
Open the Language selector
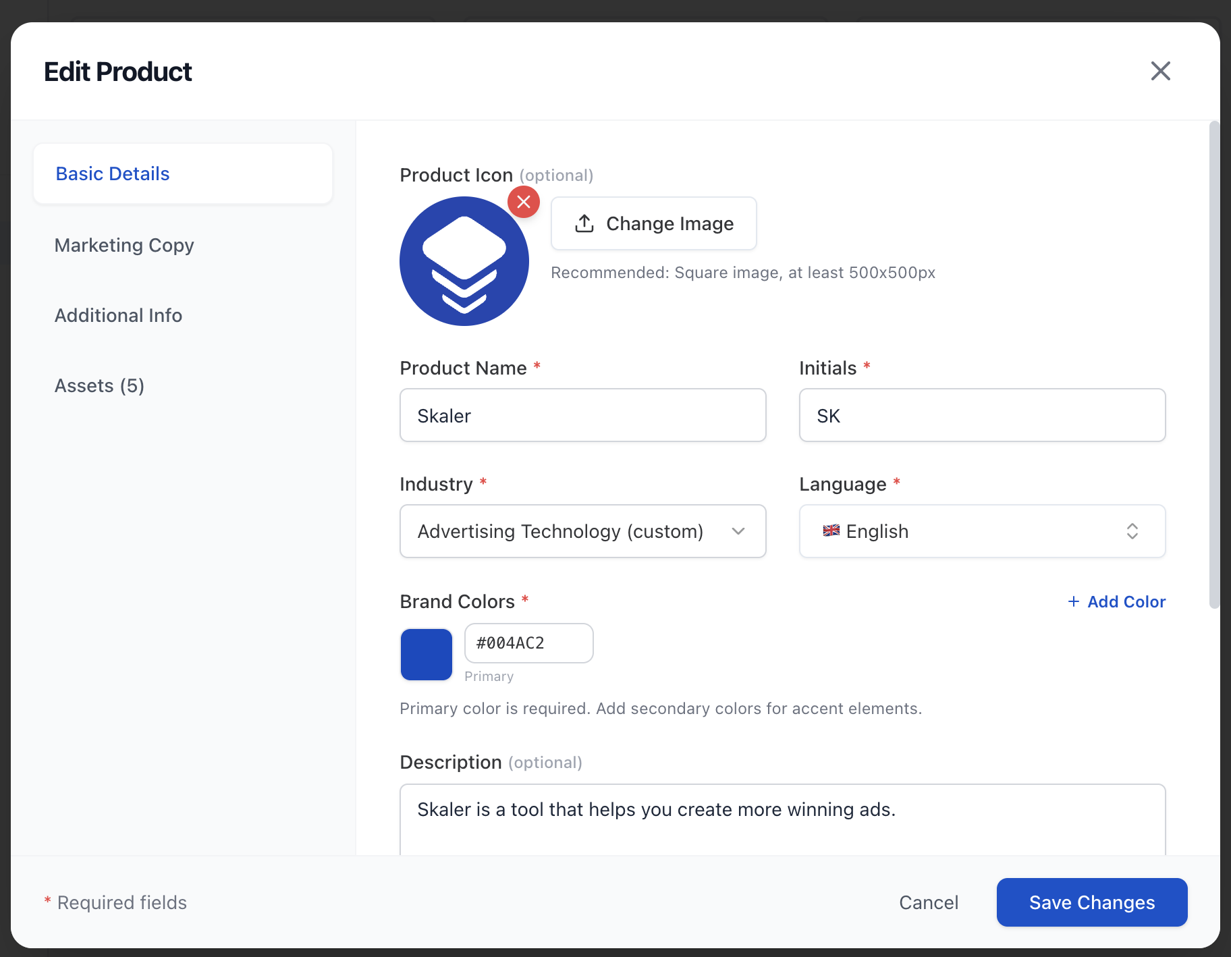(982, 531)
